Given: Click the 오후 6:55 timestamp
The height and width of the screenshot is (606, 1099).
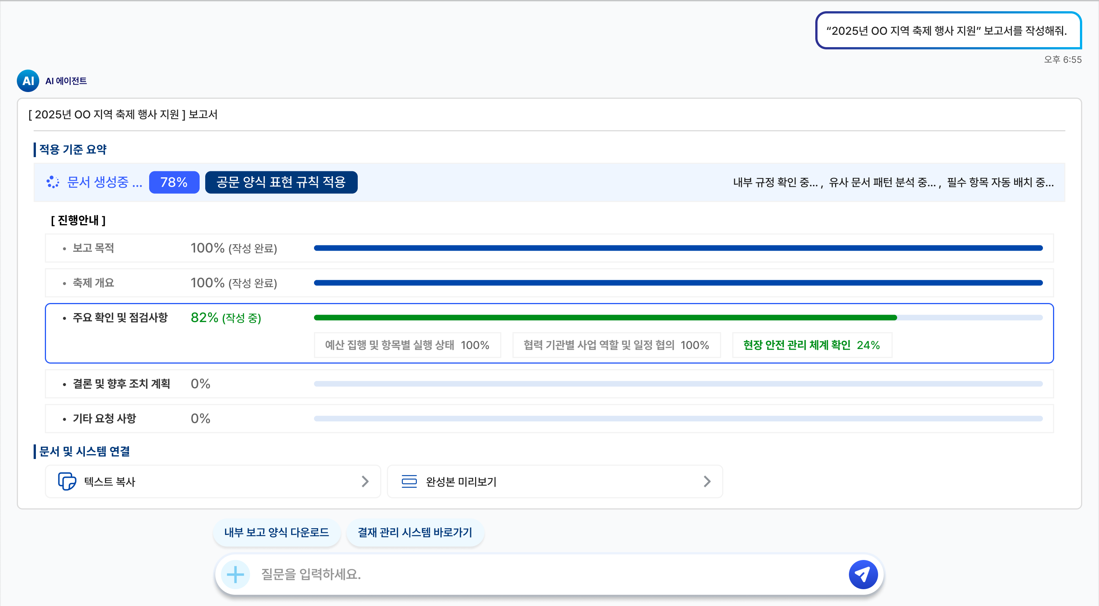Looking at the screenshot, I should coord(1063,59).
